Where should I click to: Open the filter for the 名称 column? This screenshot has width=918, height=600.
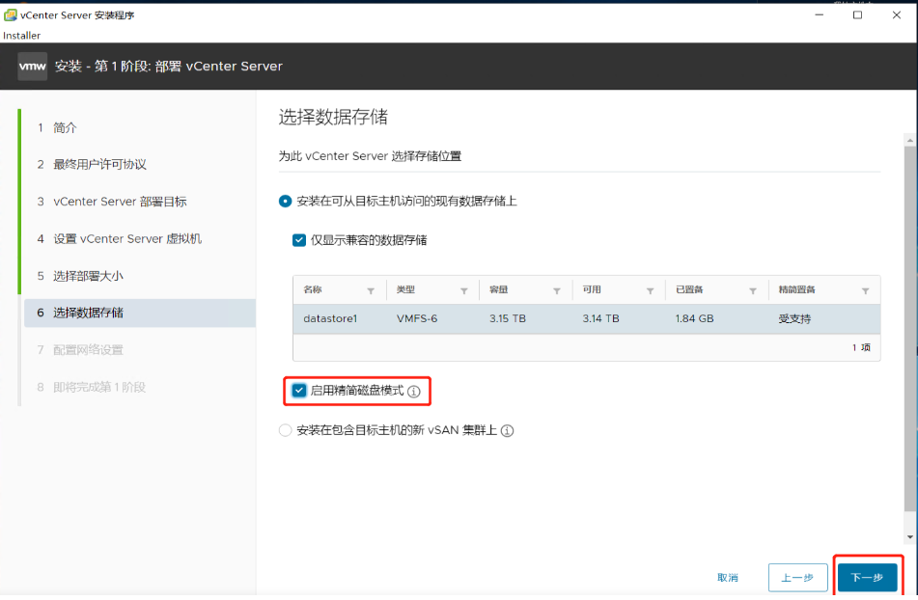pyautogui.click(x=371, y=290)
